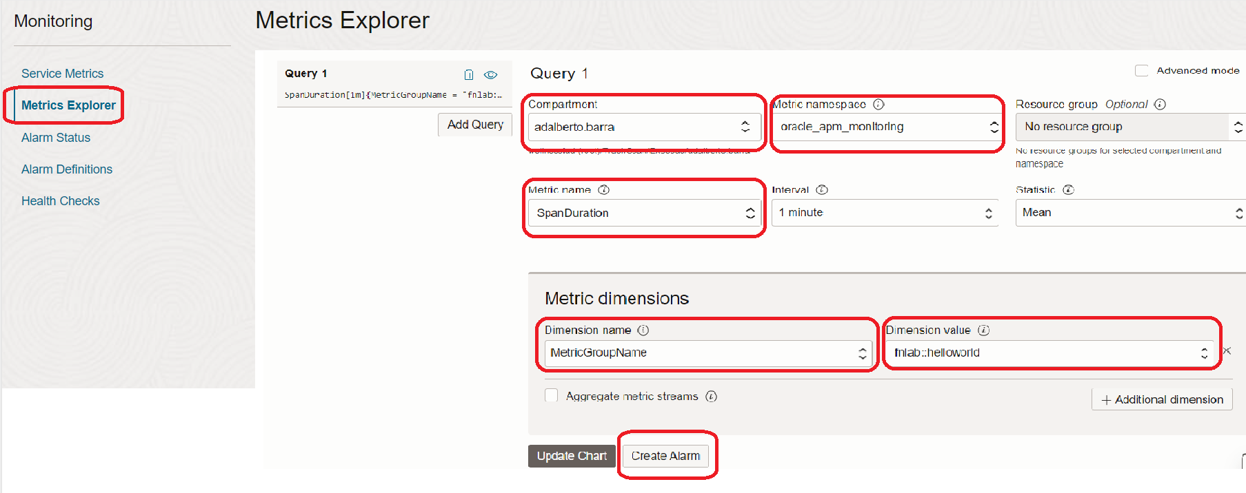Delete Query 1 with the trash icon
Image resolution: width=1246 pixels, height=493 pixels.
click(x=469, y=74)
